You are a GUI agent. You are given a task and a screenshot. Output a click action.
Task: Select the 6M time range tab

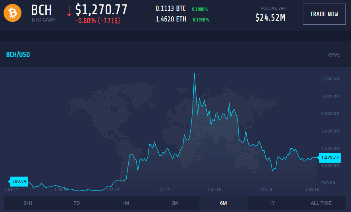223,203
